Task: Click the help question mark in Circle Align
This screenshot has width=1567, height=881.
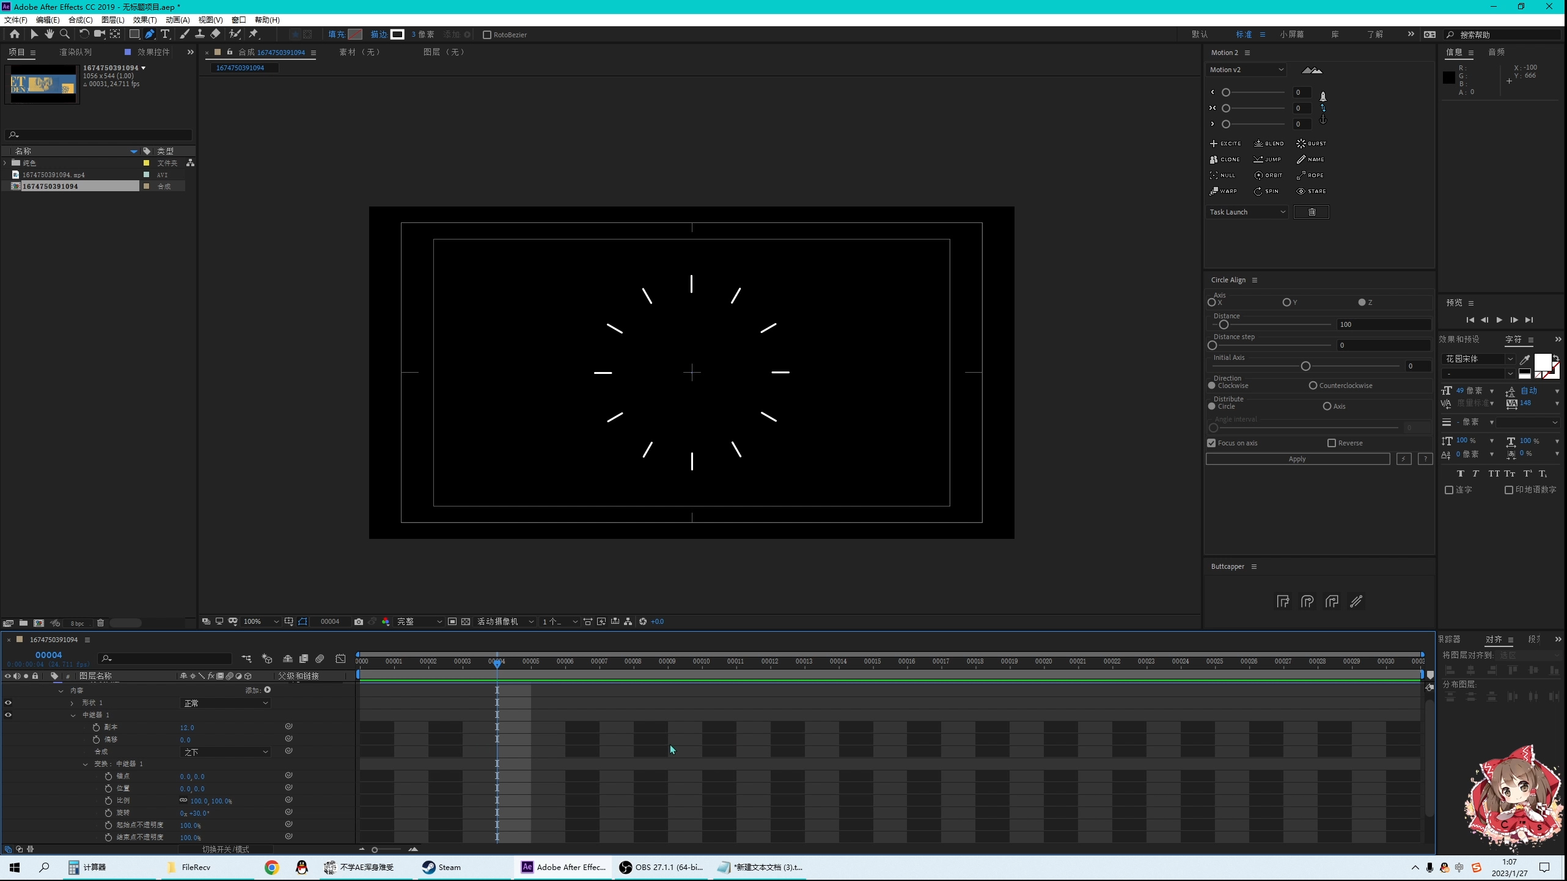Action: pos(1425,459)
